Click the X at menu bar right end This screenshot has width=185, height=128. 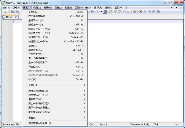[181, 8]
